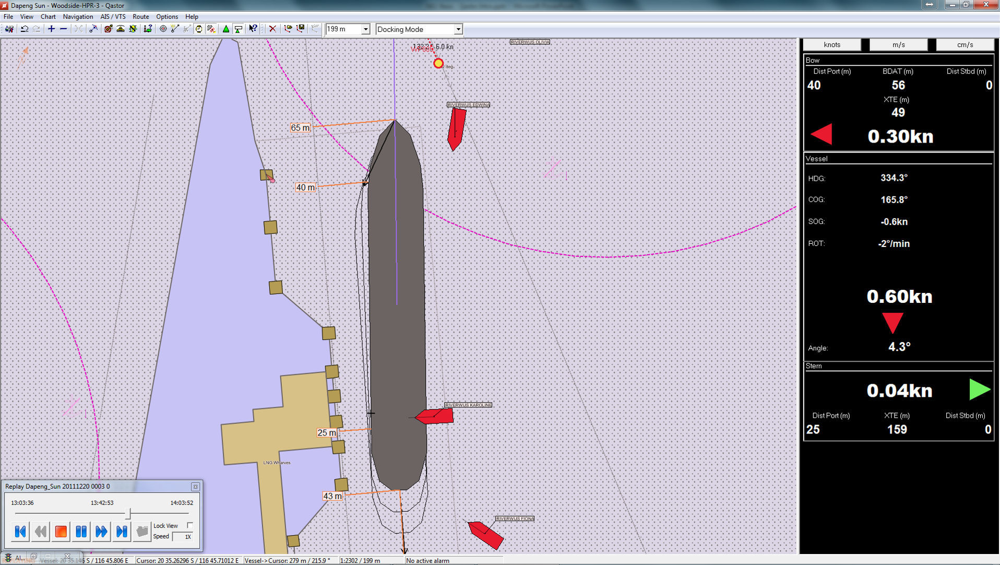Select the Zoom In tool on toolbar

[x=52, y=29]
